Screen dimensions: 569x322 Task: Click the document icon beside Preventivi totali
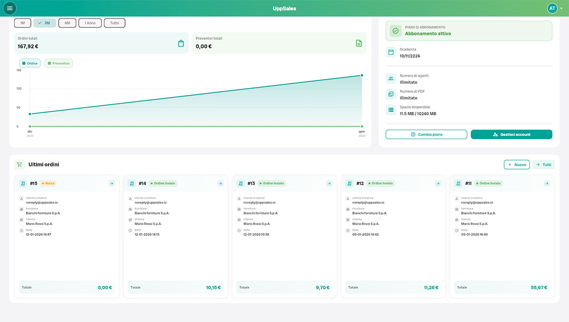pos(359,43)
